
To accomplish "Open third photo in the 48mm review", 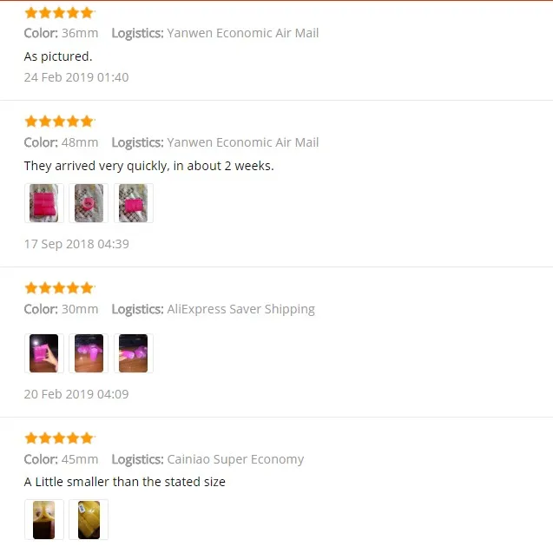I will (134, 203).
